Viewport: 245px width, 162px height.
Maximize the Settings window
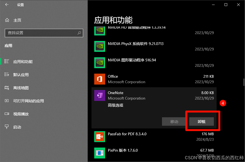point(226,5)
